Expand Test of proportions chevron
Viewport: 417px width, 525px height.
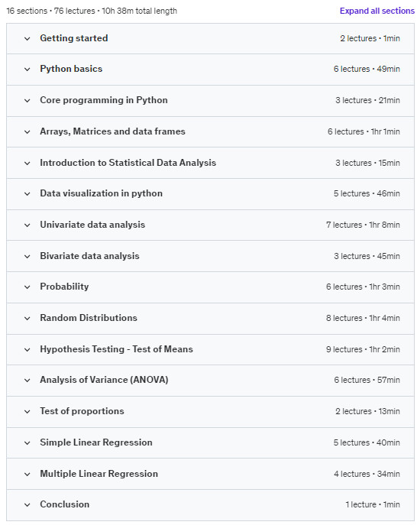pyautogui.click(x=27, y=412)
